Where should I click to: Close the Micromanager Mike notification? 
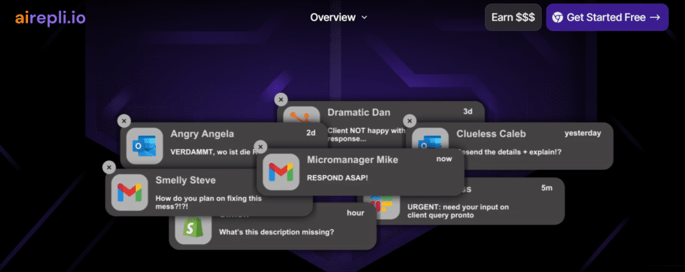click(261, 146)
